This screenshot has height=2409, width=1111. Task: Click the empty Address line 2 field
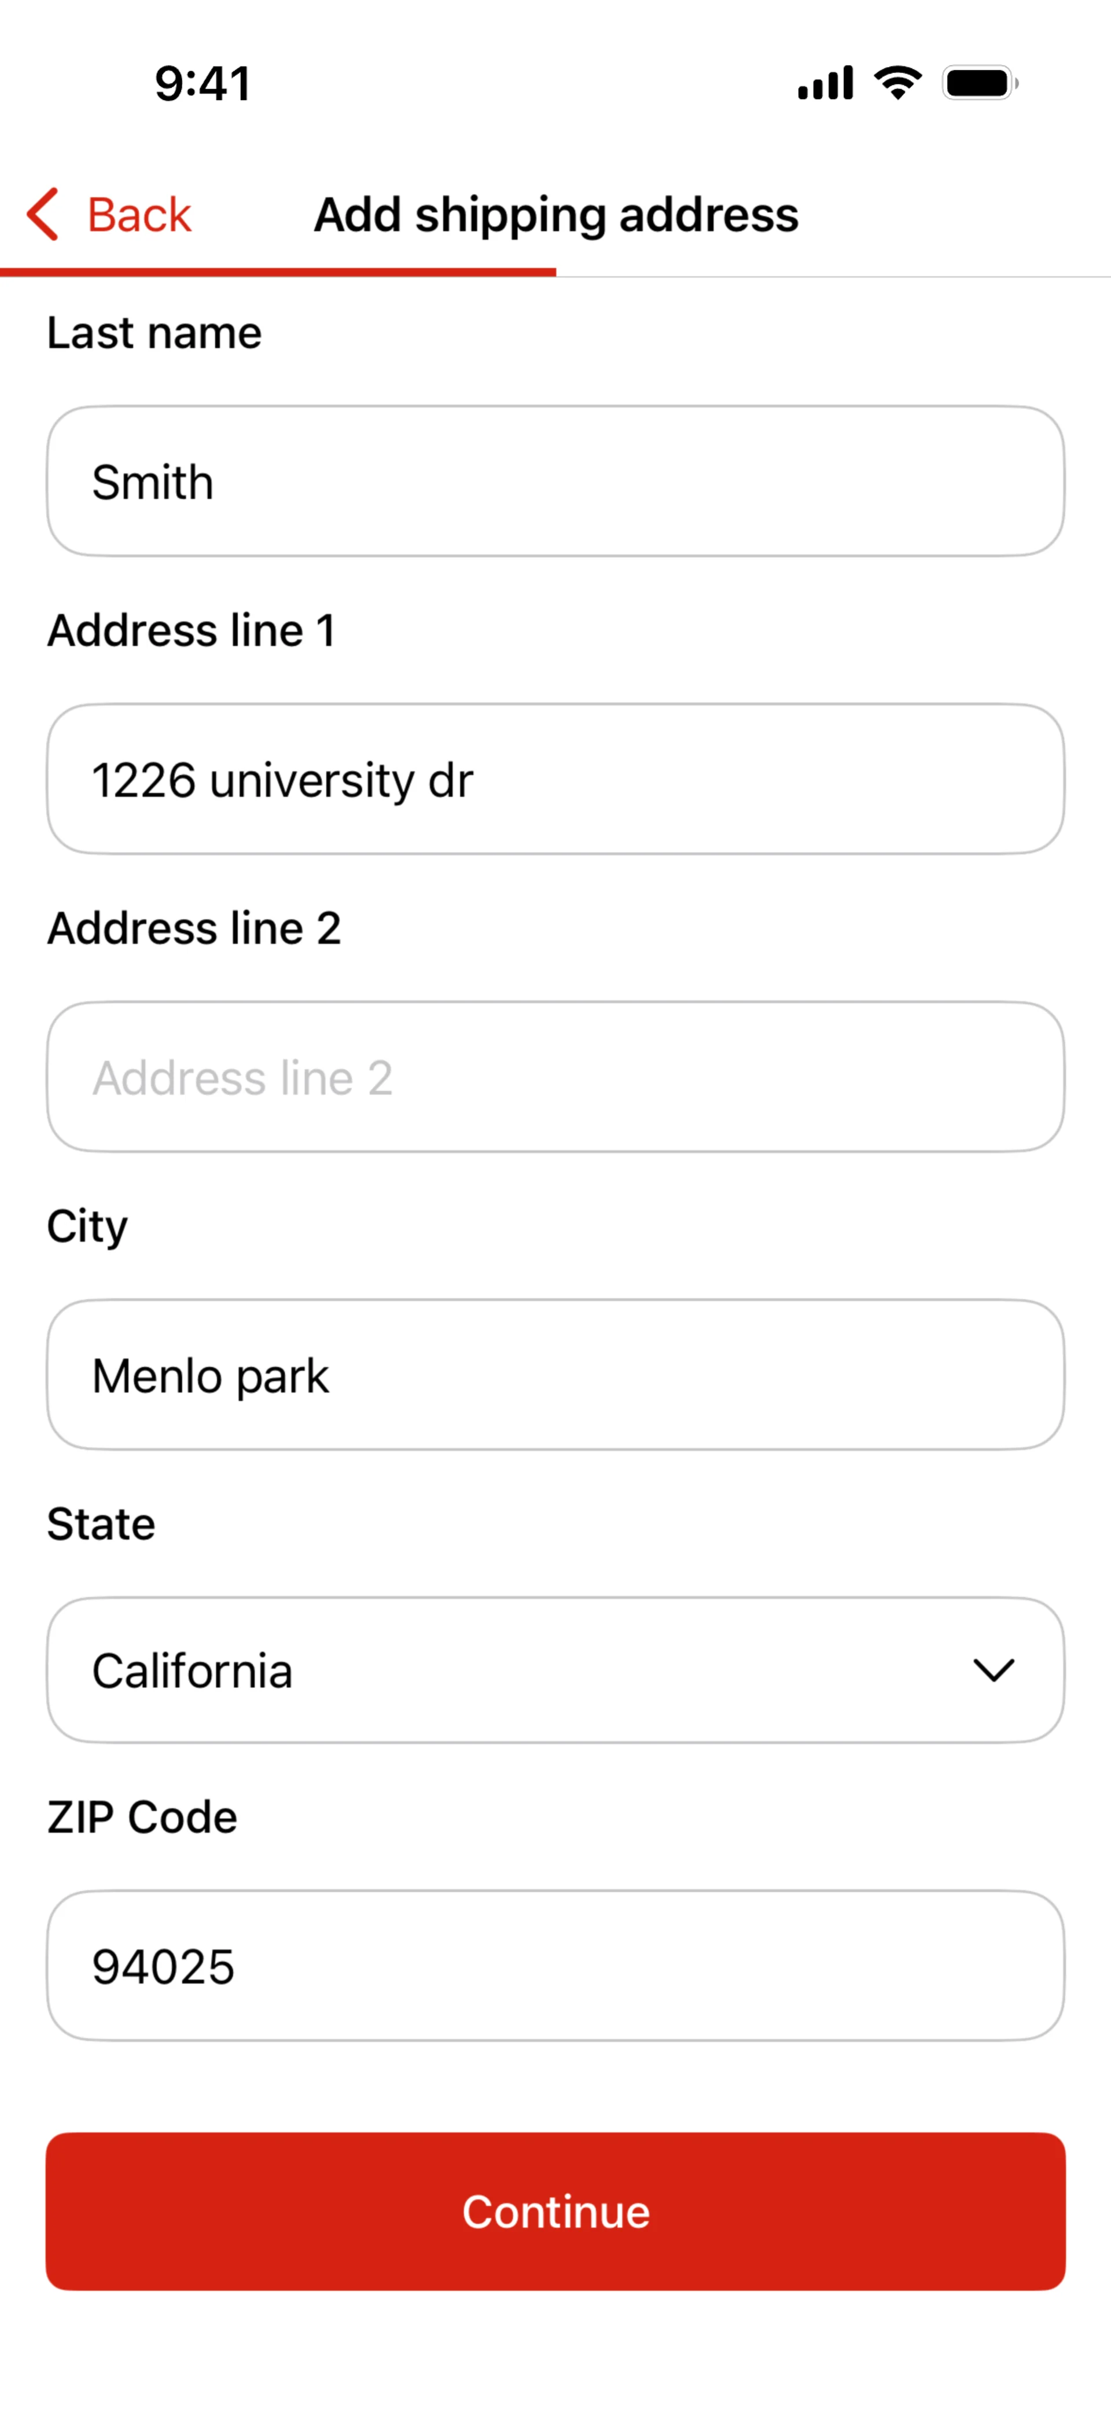click(x=555, y=1077)
